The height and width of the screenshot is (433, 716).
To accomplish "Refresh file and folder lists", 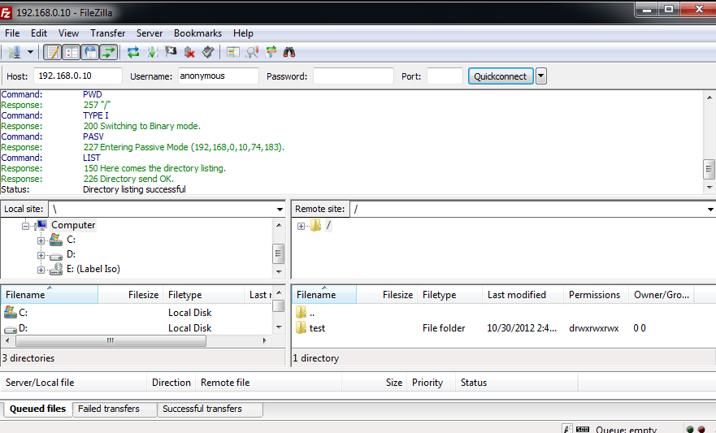I will pos(133,52).
